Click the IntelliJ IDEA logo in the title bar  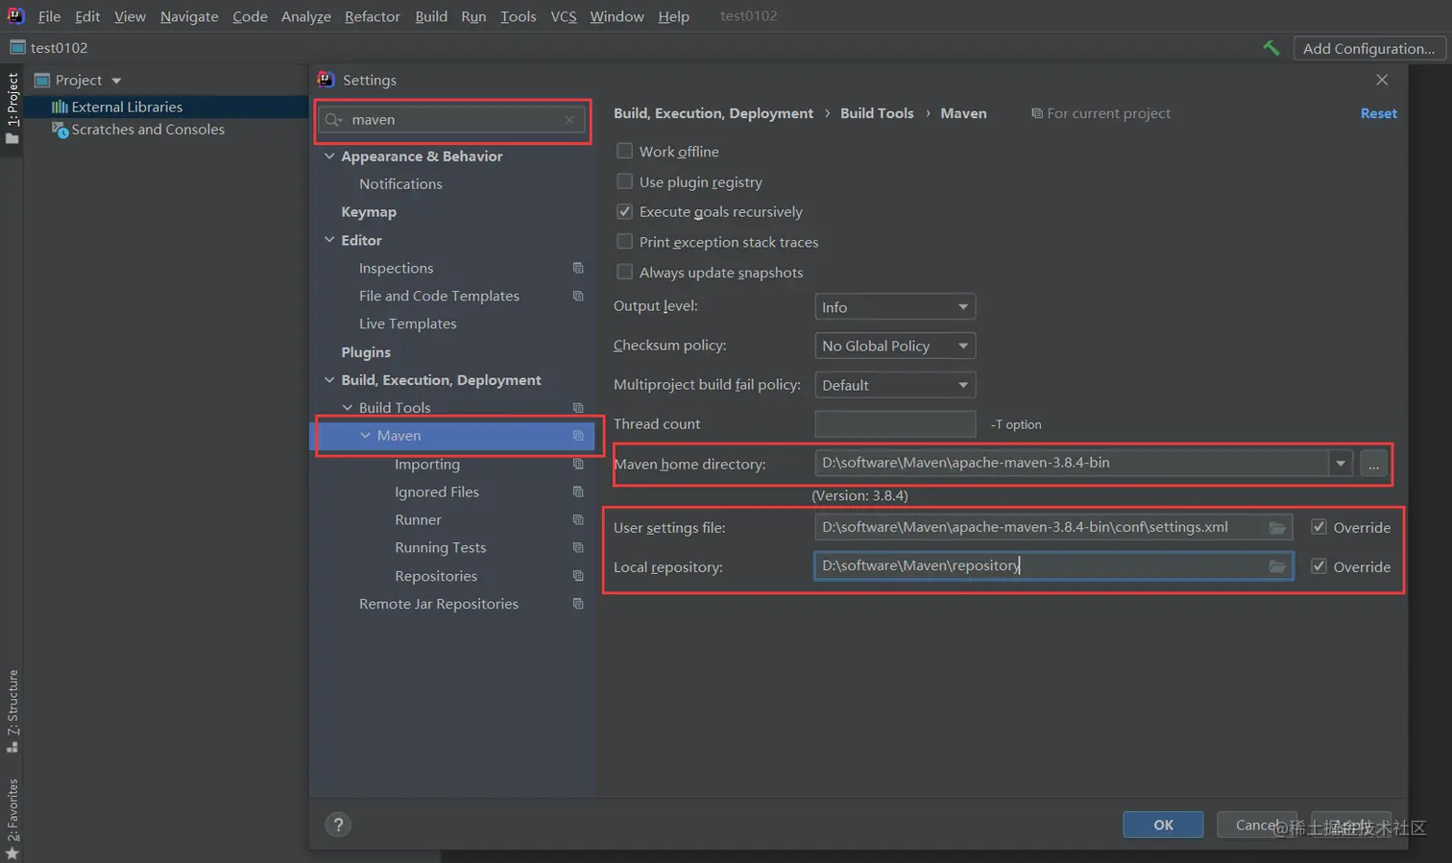click(x=15, y=15)
